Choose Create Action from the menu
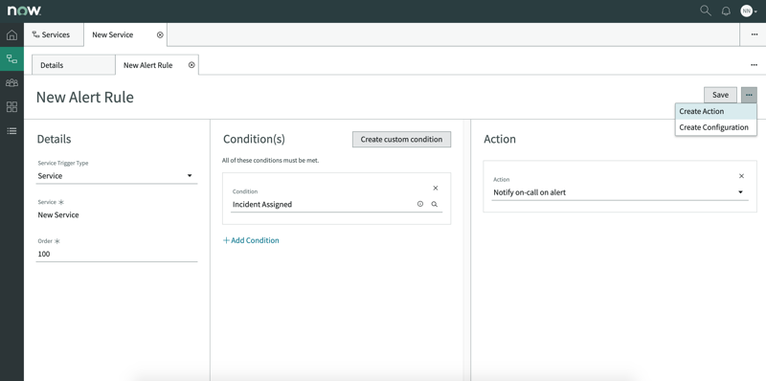 click(x=715, y=111)
